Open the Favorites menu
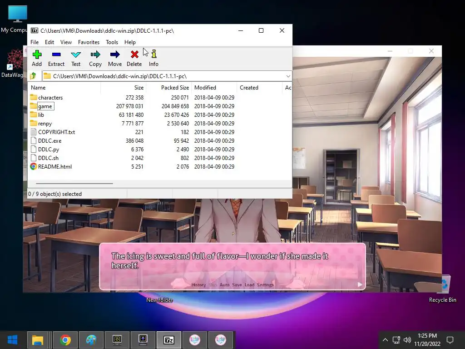This screenshot has height=349, width=465. click(x=89, y=42)
